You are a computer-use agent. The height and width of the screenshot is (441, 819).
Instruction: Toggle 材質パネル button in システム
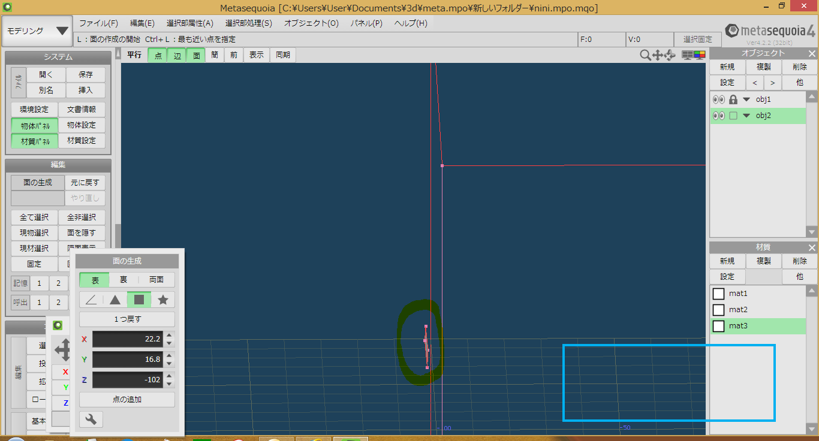coord(35,141)
